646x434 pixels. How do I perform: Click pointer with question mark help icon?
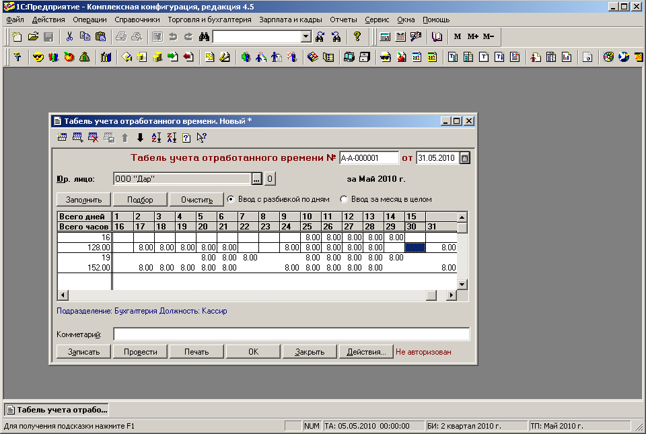pyautogui.click(x=201, y=137)
